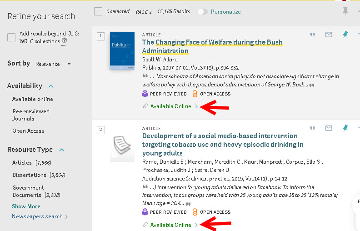Viewport: 360px width, 231px height.
Task: Click help icon beside WRLC collections
Action: click(65, 40)
